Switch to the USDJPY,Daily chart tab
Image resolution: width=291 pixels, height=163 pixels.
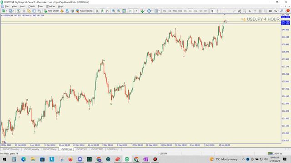coord(50,149)
